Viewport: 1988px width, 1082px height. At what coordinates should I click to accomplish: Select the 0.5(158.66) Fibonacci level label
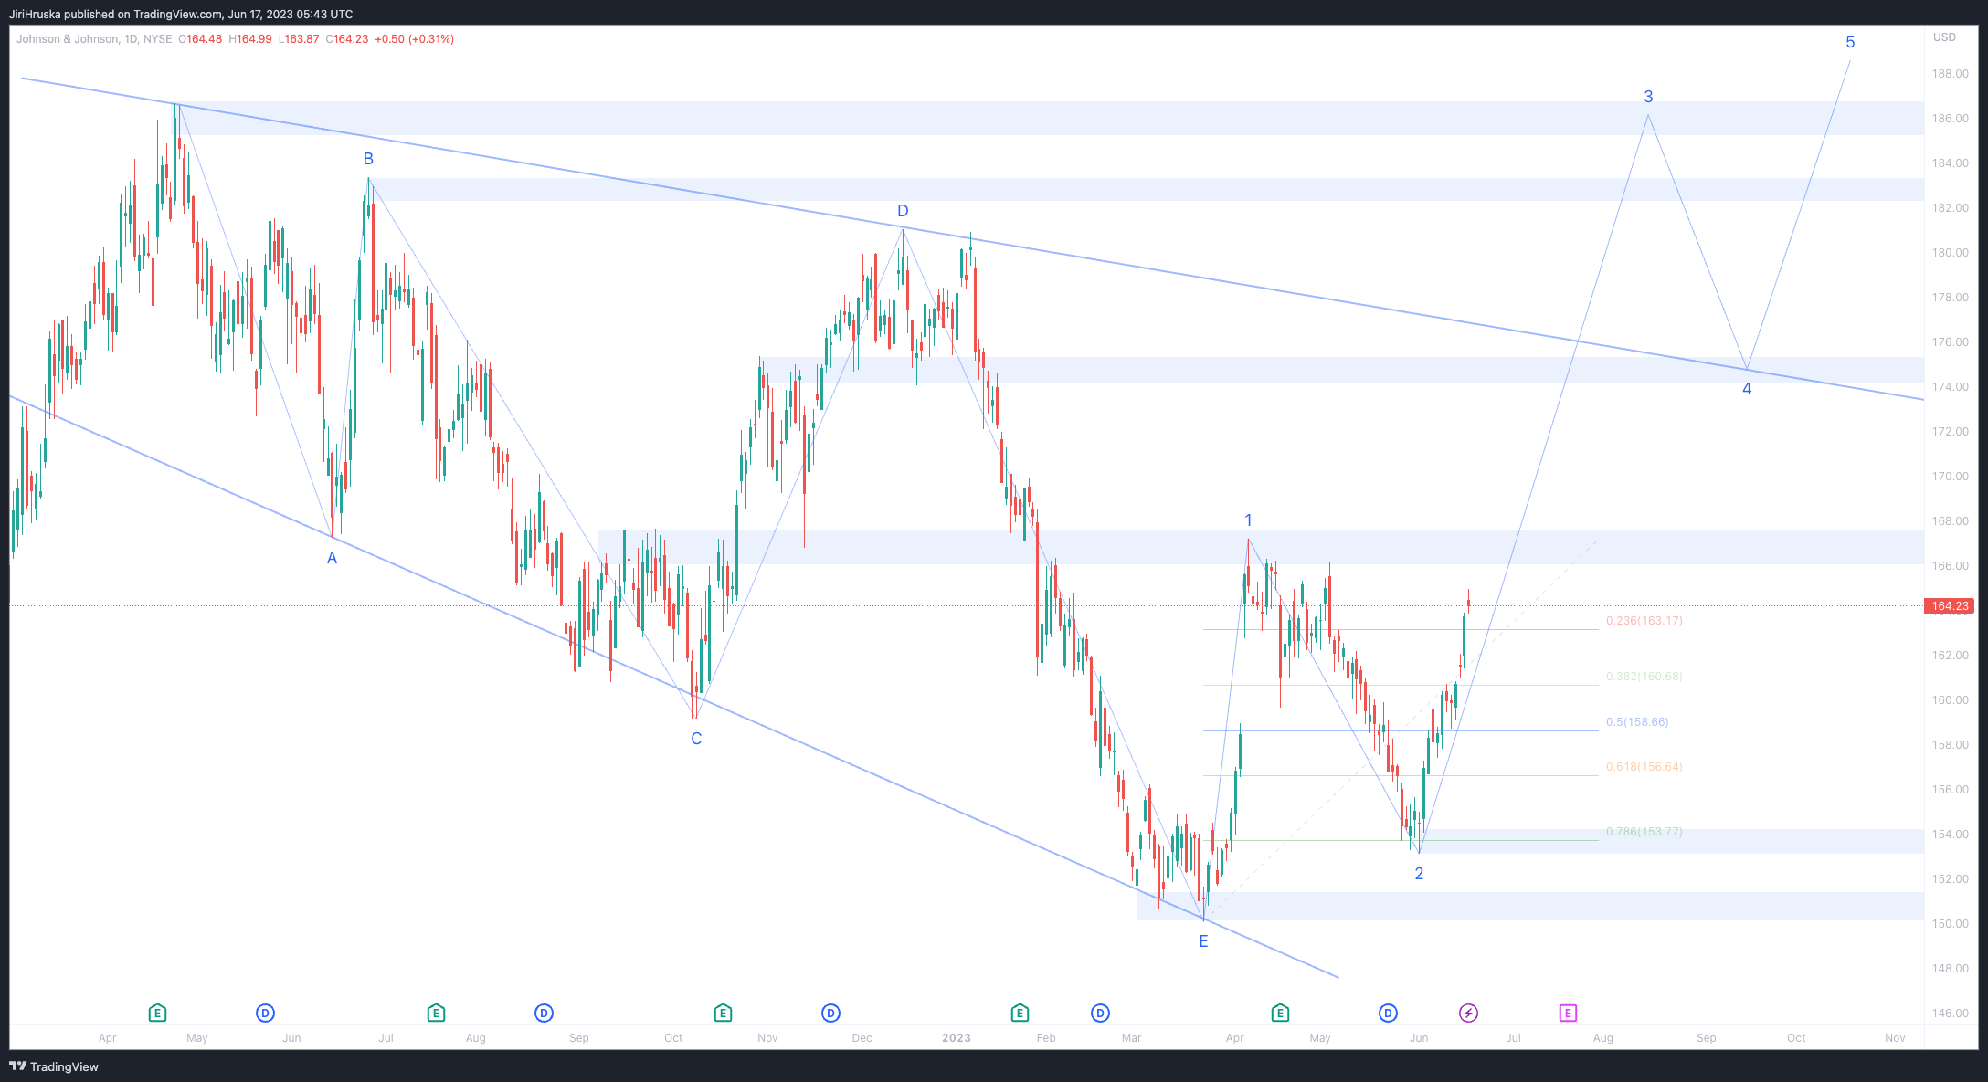point(1637,722)
